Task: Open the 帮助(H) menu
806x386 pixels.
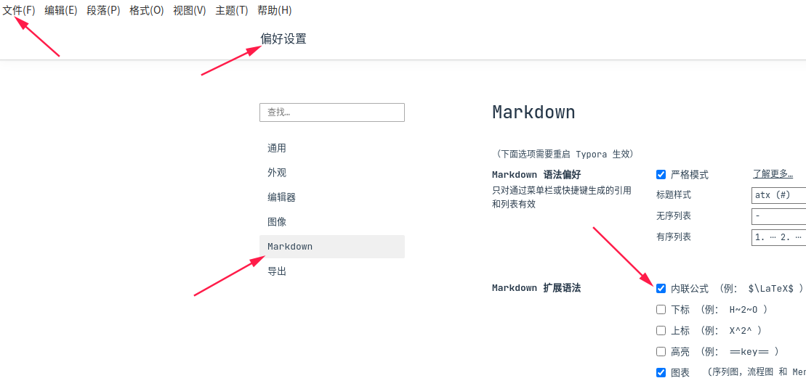Action: tap(275, 10)
